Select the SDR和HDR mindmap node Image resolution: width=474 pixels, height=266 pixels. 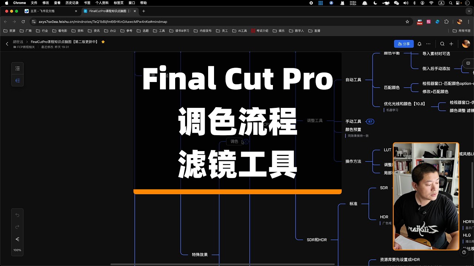[x=317, y=240]
